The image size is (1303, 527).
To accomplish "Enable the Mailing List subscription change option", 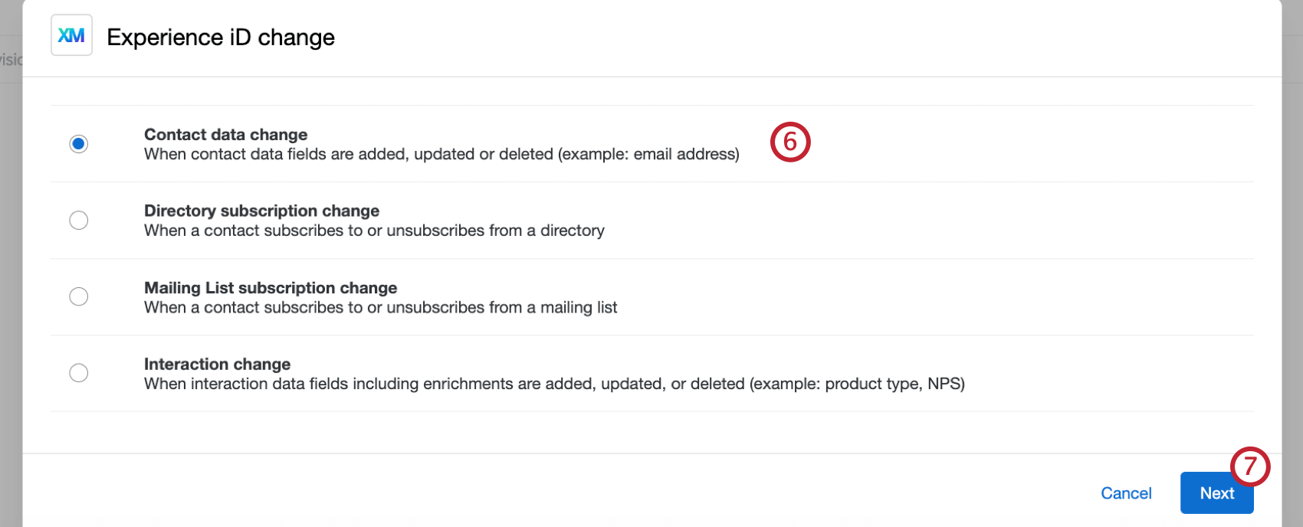I will (78, 296).
